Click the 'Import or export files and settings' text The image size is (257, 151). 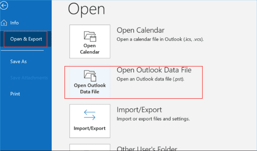(153, 119)
